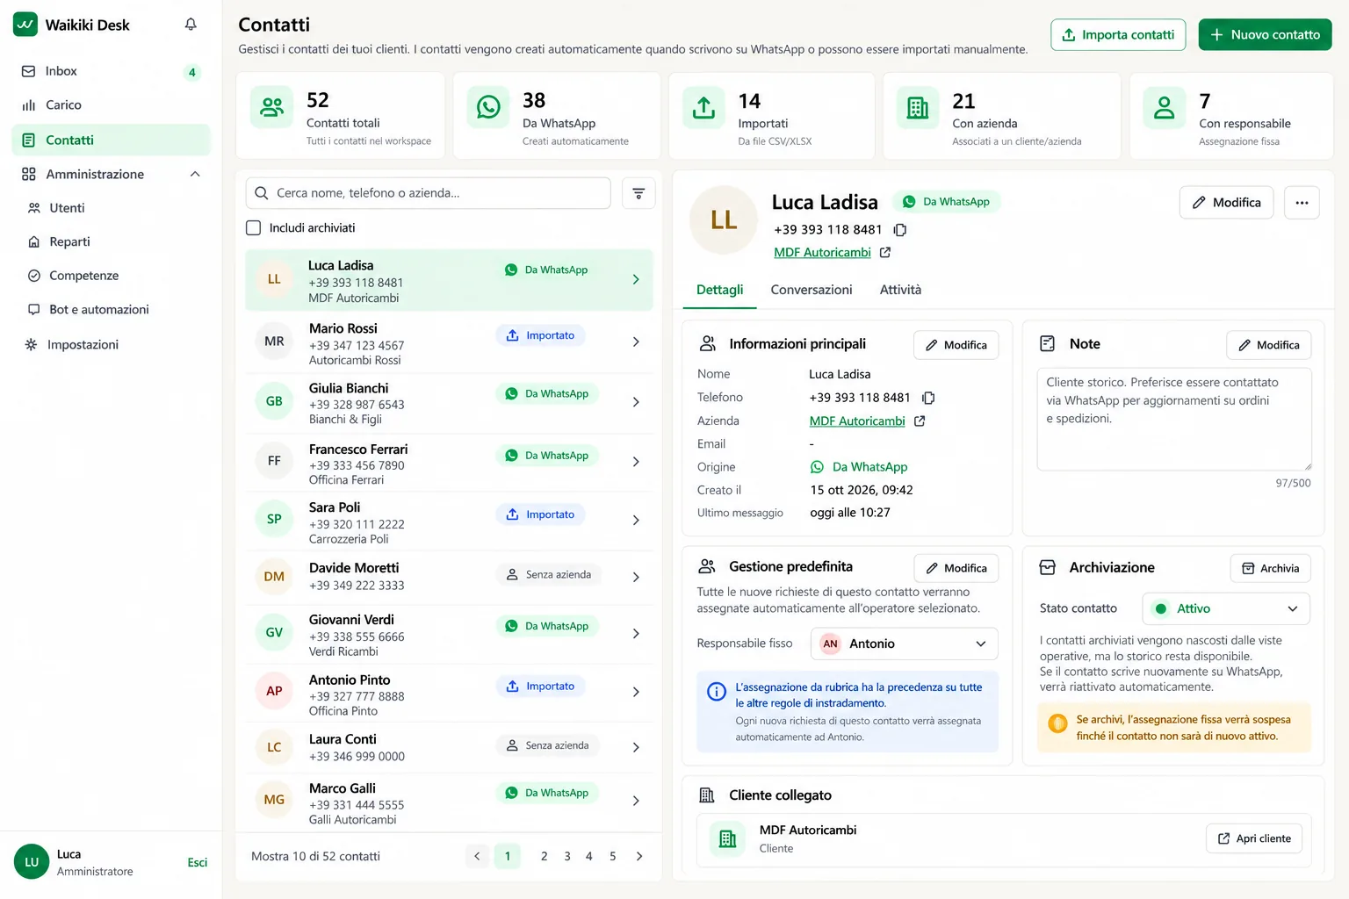Click the info icon in assignment notice
The image size is (1349, 899).
pyautogui.click(x=717, y=692)
